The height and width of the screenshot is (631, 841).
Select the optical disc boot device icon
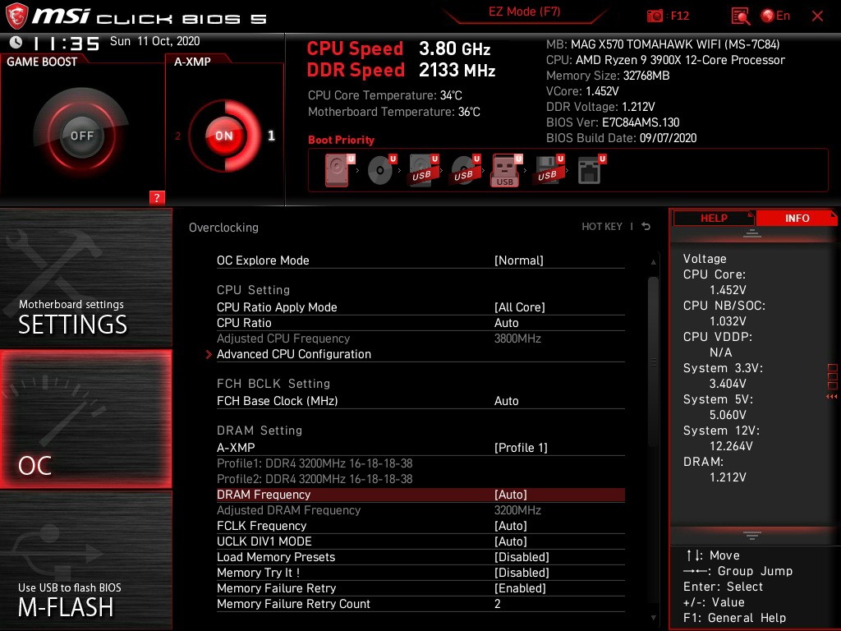tap(382, 170)
